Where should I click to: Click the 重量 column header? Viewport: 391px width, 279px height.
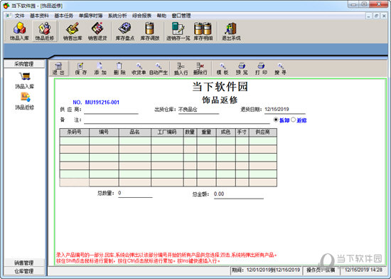(x=206, y=132)
